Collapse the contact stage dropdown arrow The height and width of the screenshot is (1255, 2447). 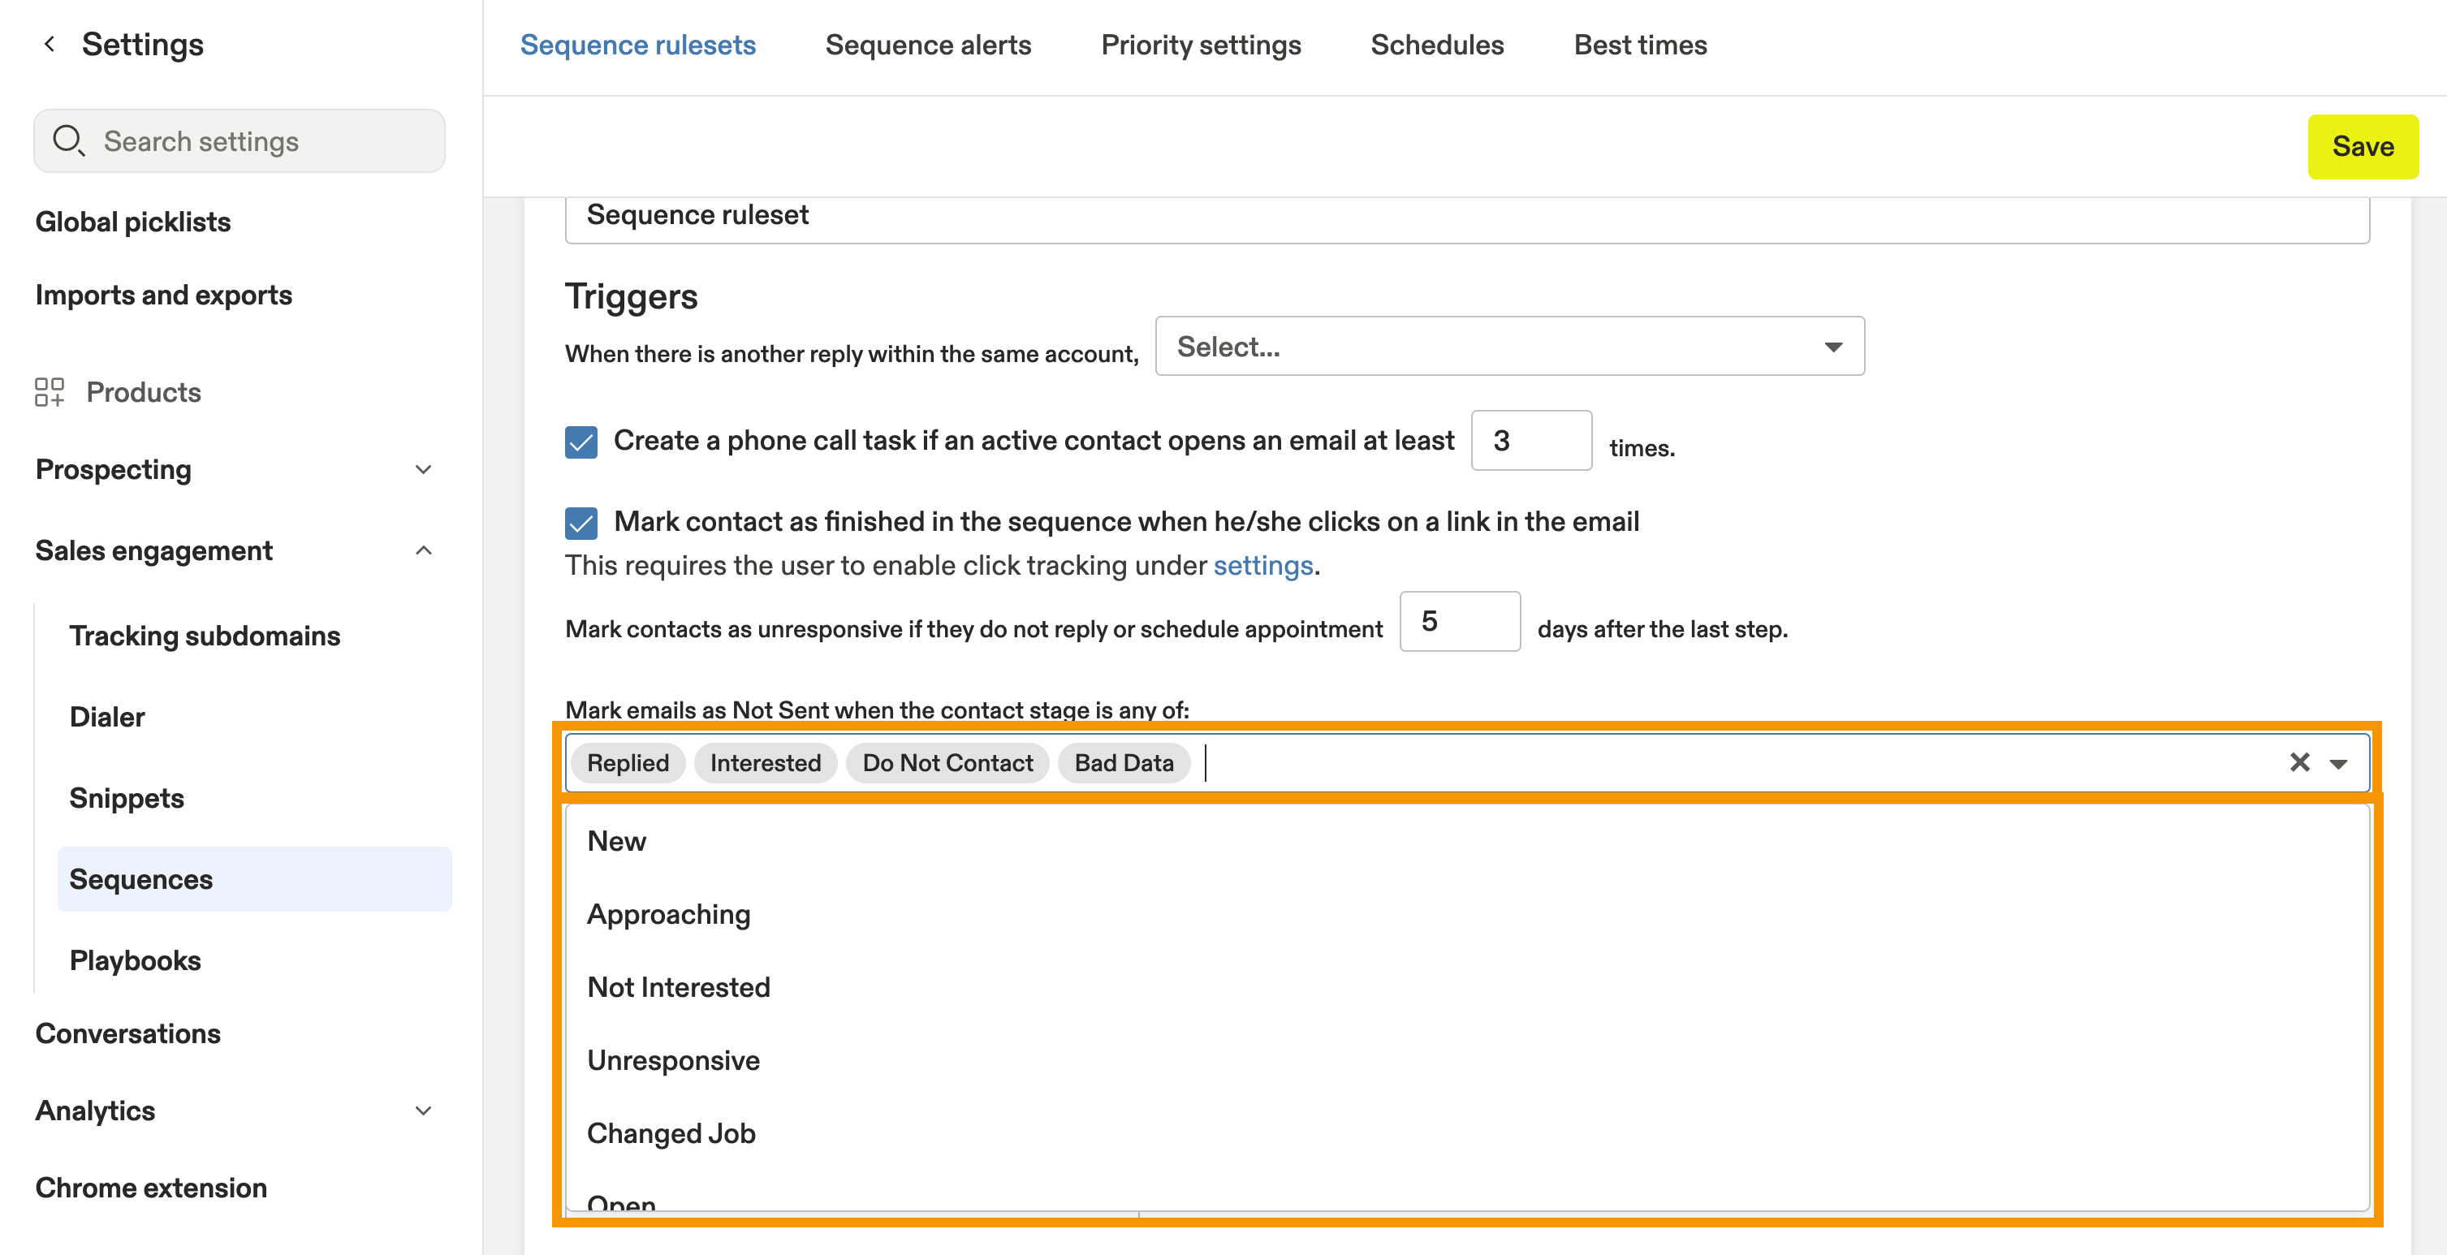point(2339,764)
